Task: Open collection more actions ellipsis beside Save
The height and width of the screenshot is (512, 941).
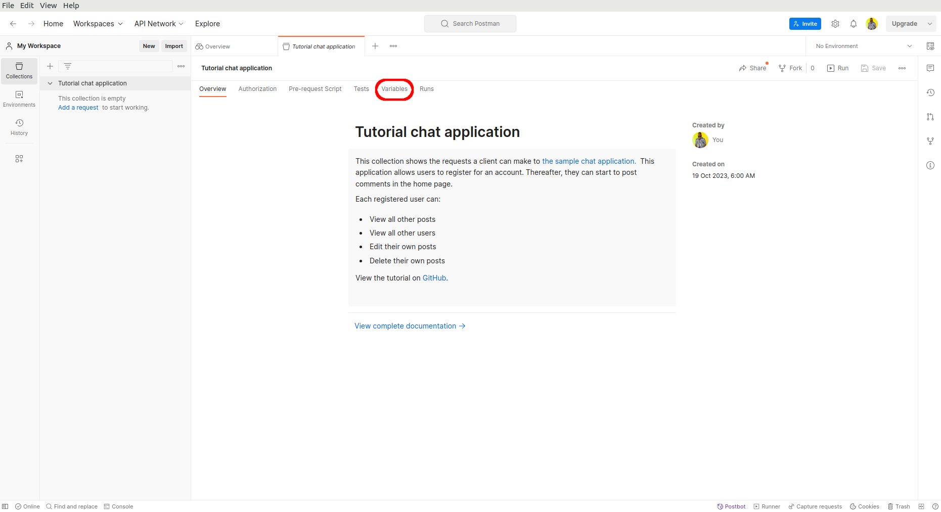Action: point(902,68)
